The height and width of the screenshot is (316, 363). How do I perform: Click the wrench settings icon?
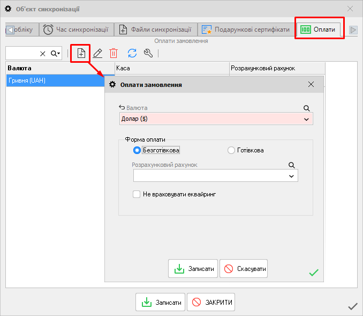pyautogui.click(x=148, y=53)
